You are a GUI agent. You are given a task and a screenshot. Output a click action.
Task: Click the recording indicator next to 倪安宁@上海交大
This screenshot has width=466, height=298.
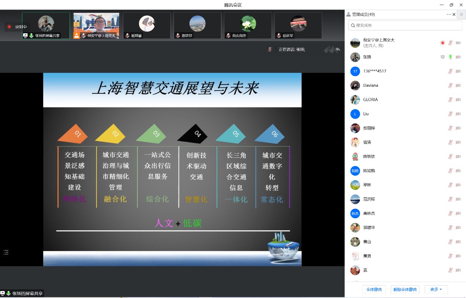[x=443, y=42]
